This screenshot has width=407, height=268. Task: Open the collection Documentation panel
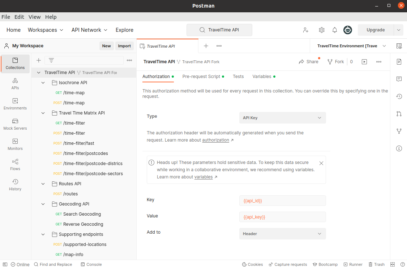pos(399,62)
